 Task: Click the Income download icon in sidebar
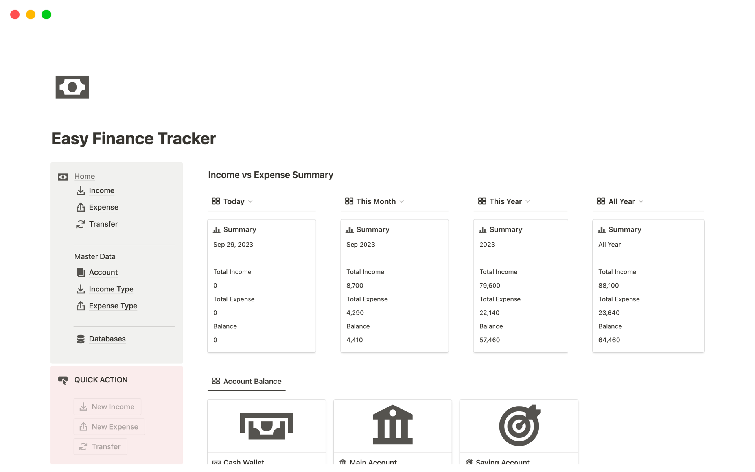click(x=81, y=191)
